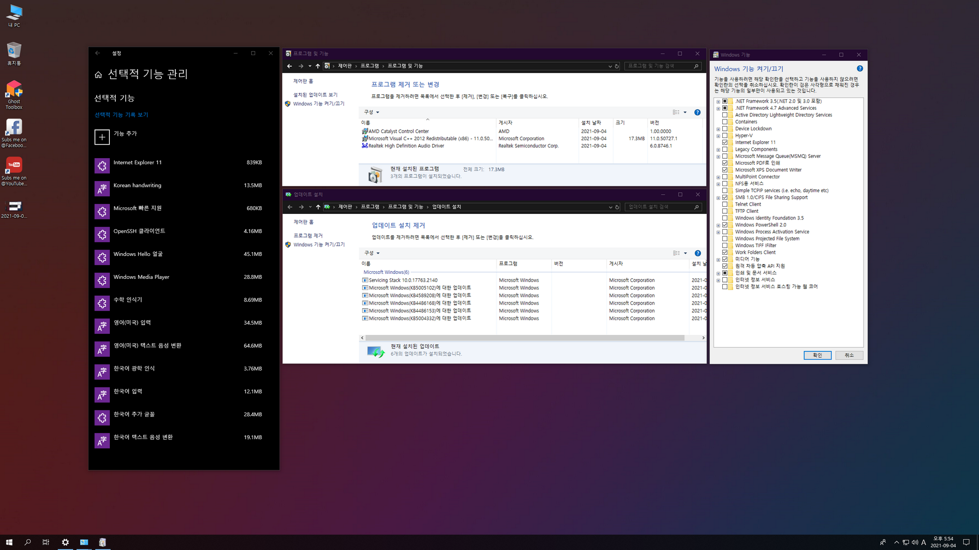Select the Korean handwriting feature icon
Viewport: 979px width, 550px height.
[102, 188]
